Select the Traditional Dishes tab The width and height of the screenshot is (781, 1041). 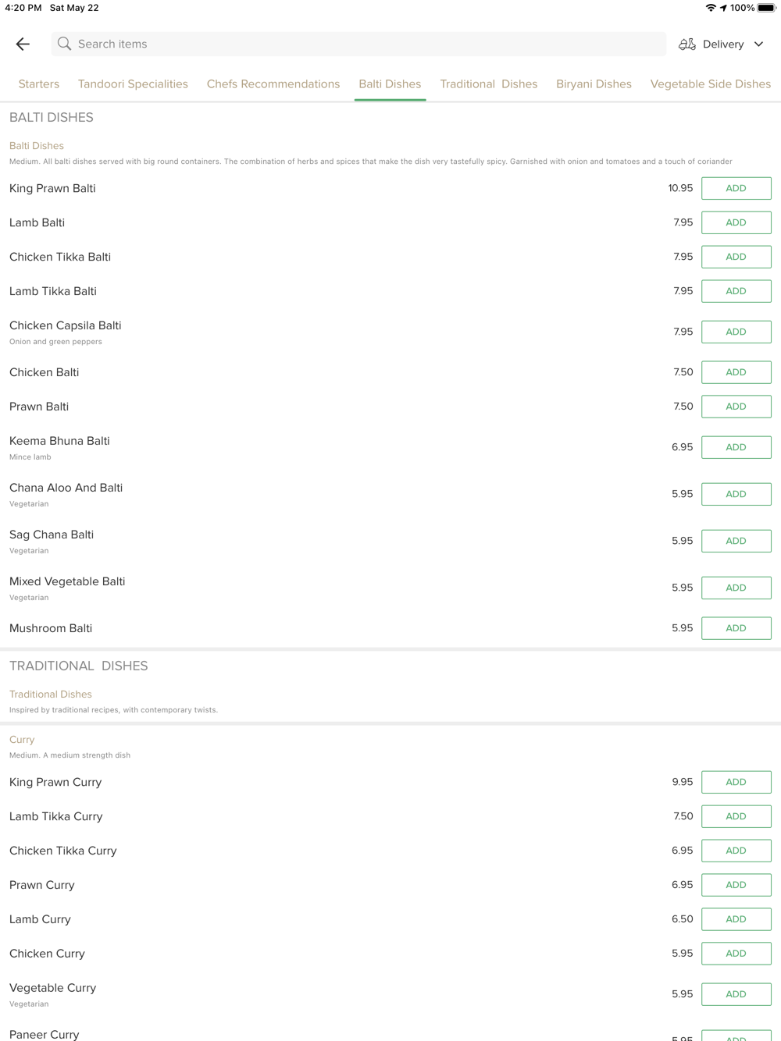tap(489, 84)
